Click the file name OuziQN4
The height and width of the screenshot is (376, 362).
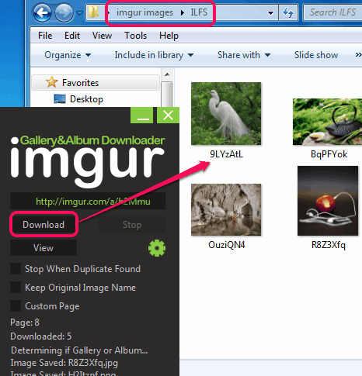227,245
